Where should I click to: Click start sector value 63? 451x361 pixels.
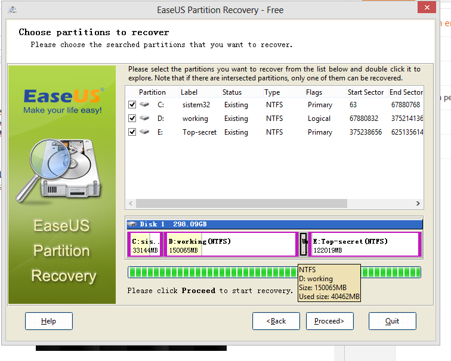[353, 104]
